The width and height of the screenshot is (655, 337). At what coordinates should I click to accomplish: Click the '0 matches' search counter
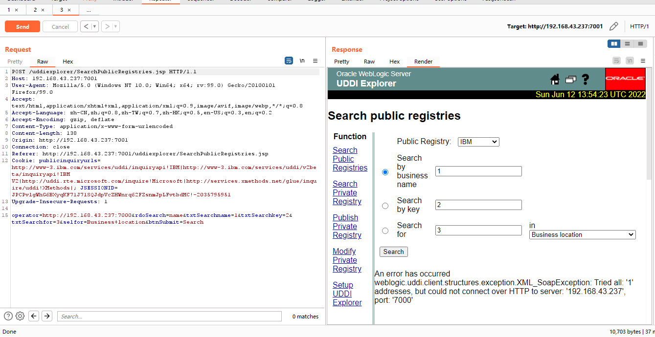[x=305, y=316]
